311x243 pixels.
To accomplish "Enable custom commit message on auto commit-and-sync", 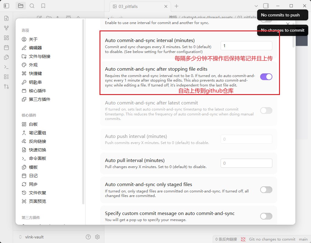I will coord(266,216).
